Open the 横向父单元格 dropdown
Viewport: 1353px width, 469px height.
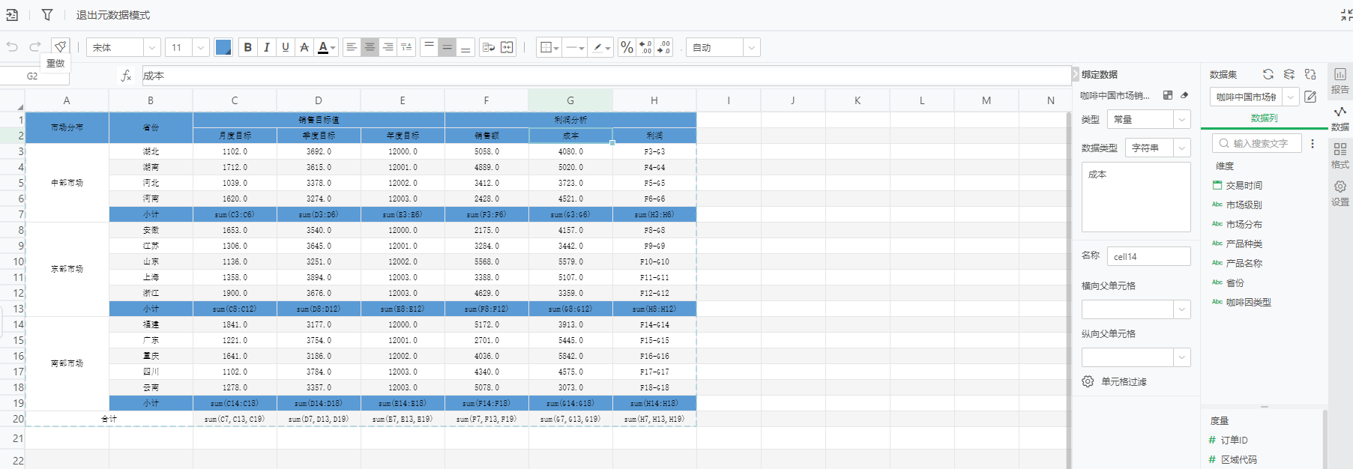coord(1136,309)
